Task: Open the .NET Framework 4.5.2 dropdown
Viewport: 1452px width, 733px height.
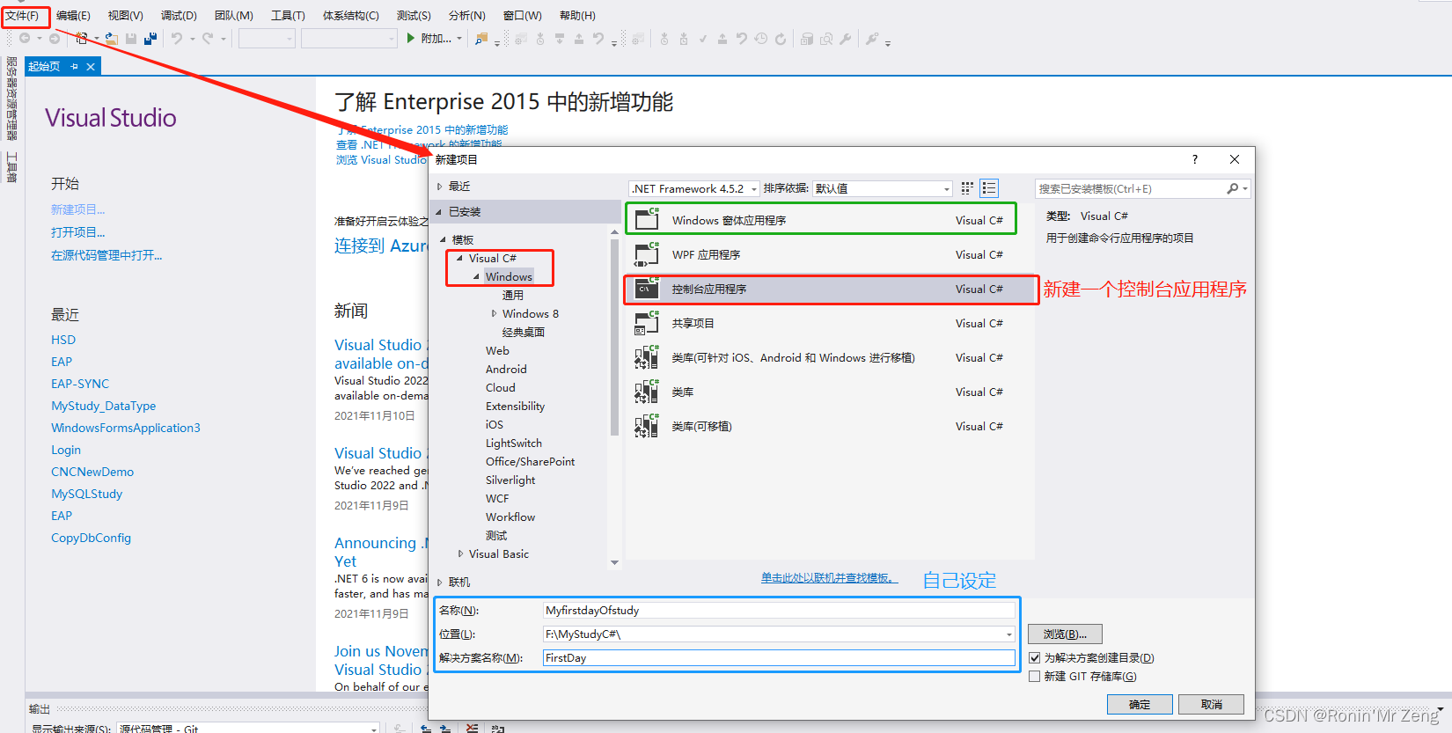Action: coord(694,188)
